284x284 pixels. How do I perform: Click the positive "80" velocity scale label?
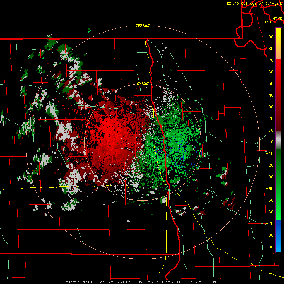(271, 48)
